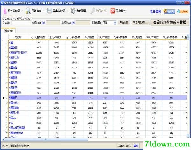
Task: Click the horizontal scrollbar thumb
Action: point(46,139)
